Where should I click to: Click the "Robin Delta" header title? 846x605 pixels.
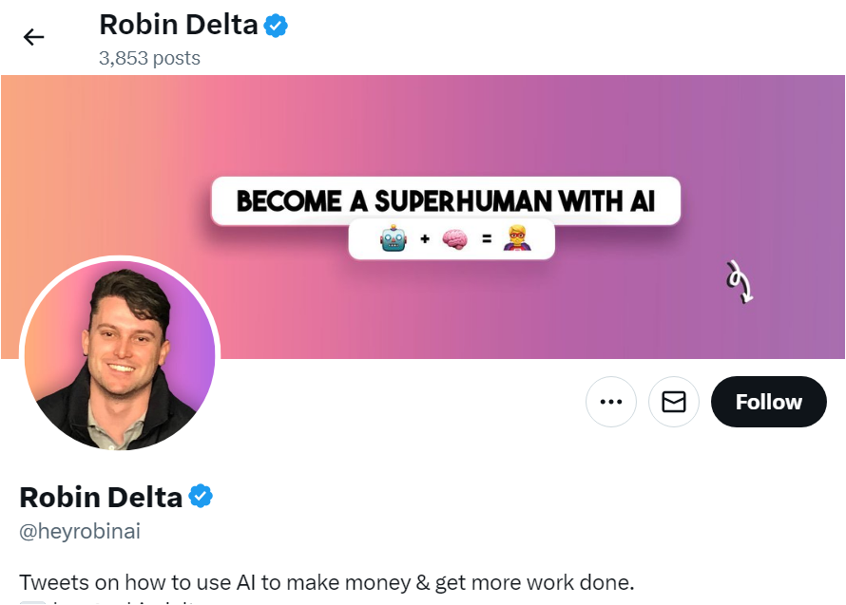click(x=179, y=25)
